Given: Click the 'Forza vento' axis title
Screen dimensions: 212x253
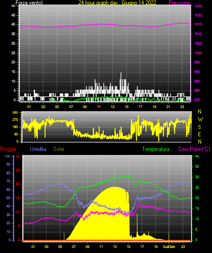Looking at the screenshot, I should tap(29, 3).
